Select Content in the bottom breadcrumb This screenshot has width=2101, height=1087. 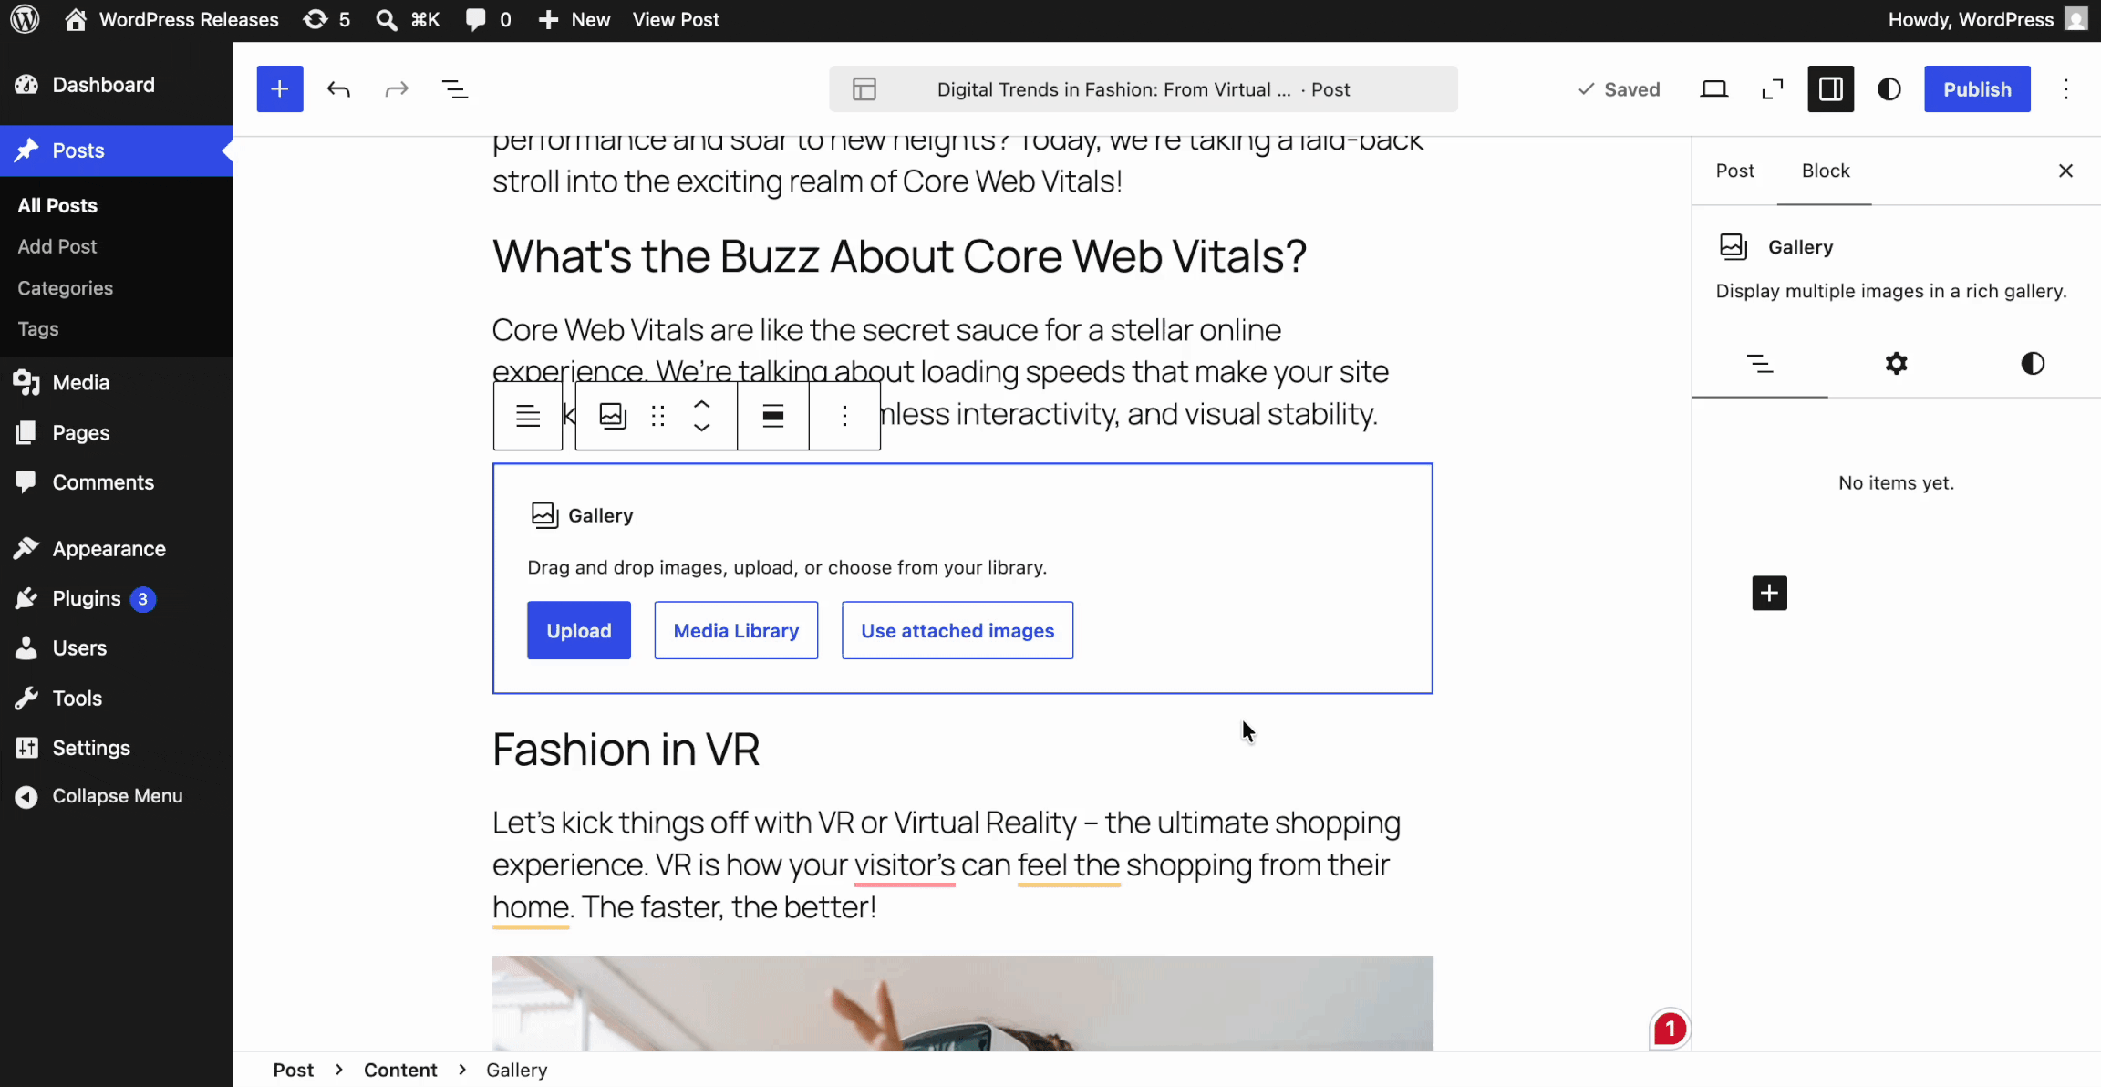pyautogui.click(x=400, y=1070)
